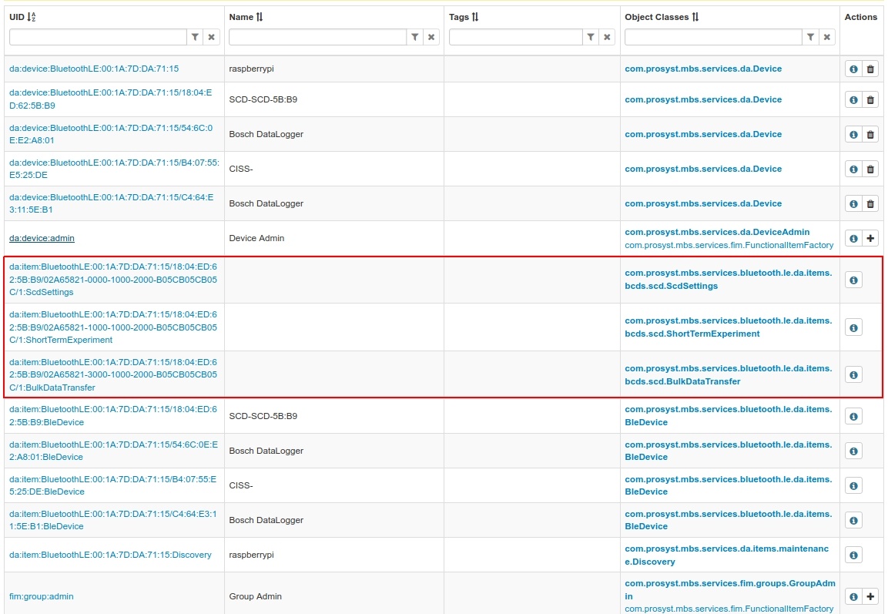
Task: Open info for the Discovery maintenance item
Action: (853, 555)
